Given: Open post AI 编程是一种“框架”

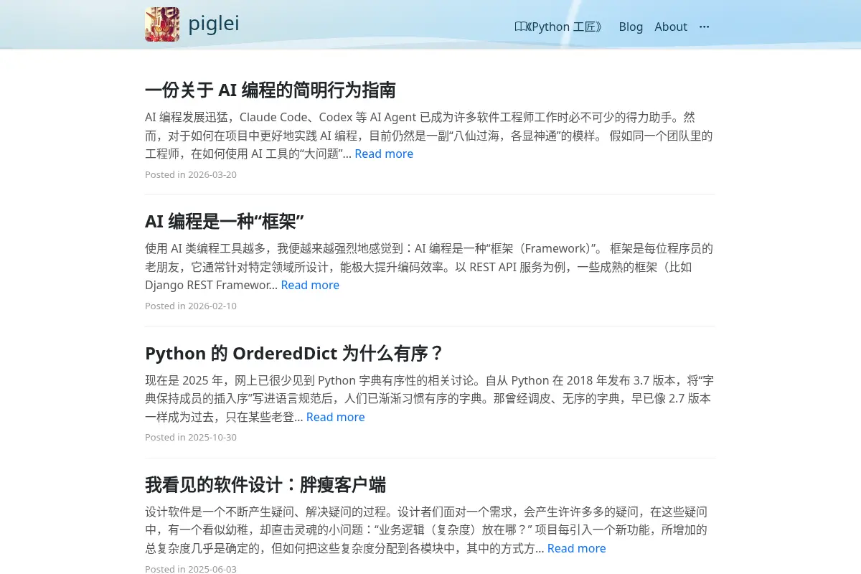Looking at the screenshot, I should pyautogui.click(x=225, y=221).
